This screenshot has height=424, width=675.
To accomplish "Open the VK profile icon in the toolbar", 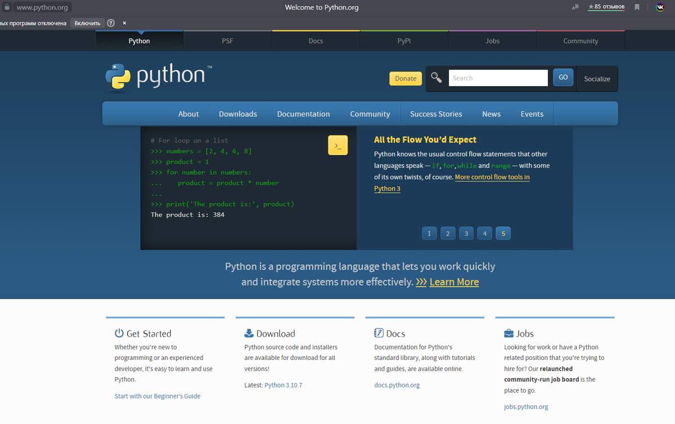I will coord(660,7).
